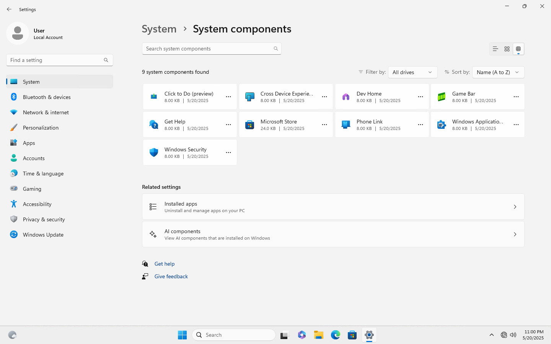Click the Get Help app icon
551x344 pixels.
coord(154,125)
